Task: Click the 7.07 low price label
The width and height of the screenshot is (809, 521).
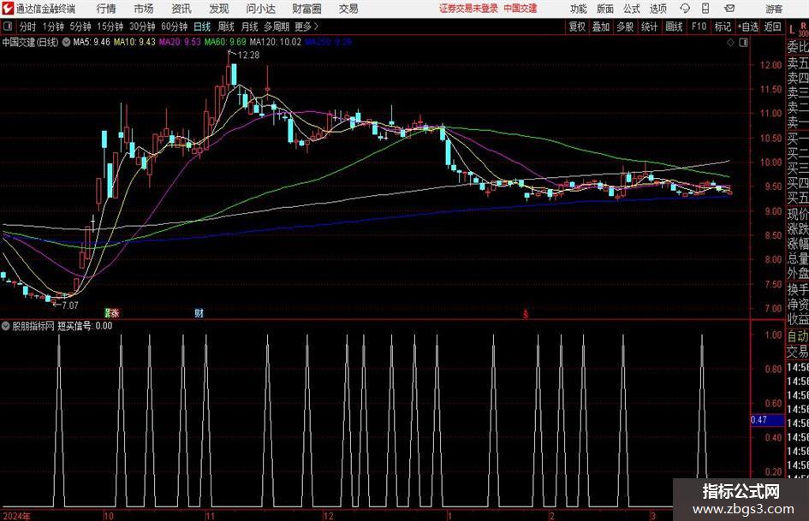Action: [70, 305]
